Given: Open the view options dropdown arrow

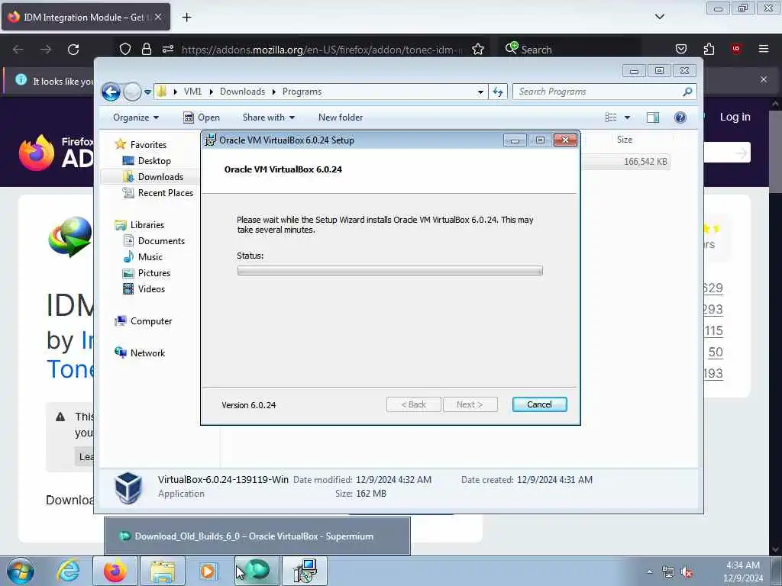Looking at the screenshot, I should 628,118.
